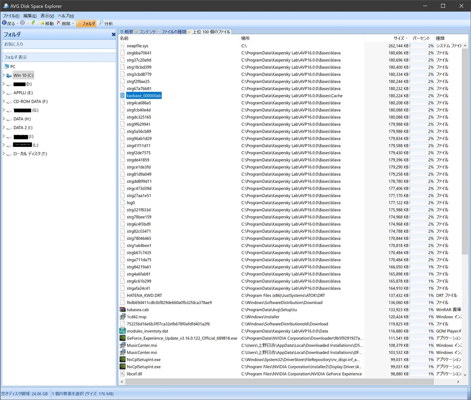Viewport: 471px width, 400px height.
Task: Click the お気に入り favorites section header
Action: (59, 44)
